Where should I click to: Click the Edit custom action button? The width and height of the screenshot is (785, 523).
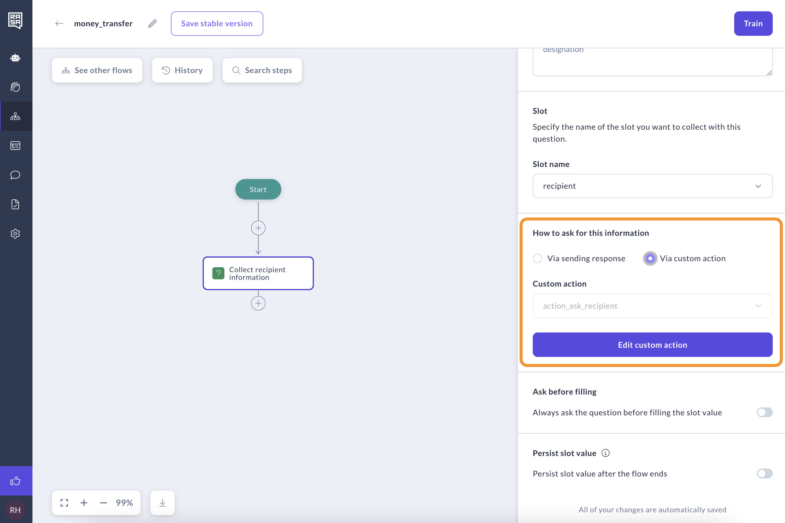(652, 345)
